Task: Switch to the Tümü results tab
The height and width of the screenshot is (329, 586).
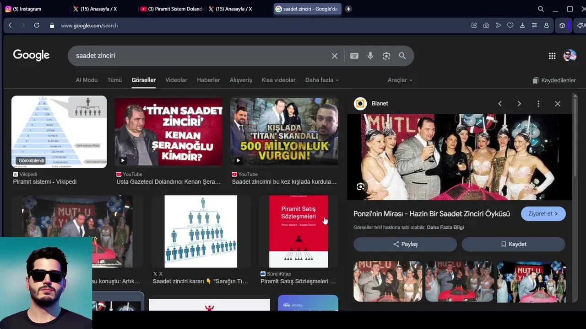Action: tap(114, 80)
